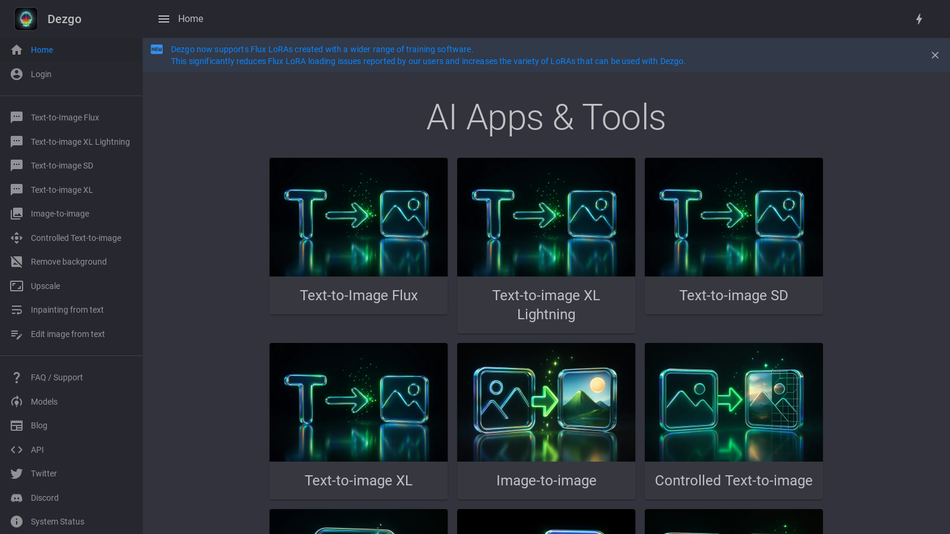
Task: Click the Text-to-image SD card title
Action: pos(734,295)
